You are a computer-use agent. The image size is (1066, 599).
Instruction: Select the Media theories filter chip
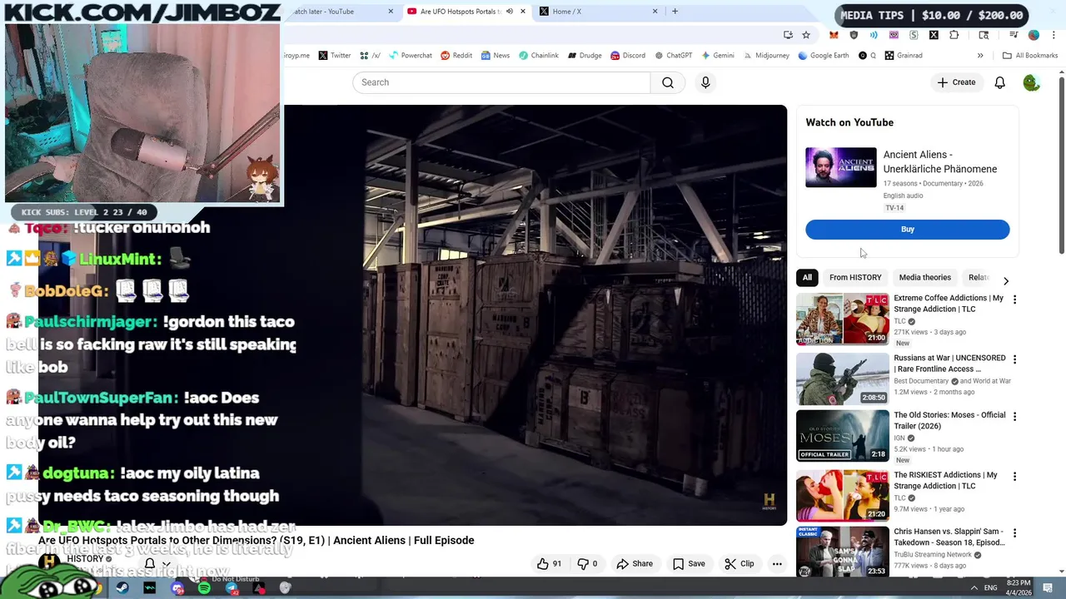pyautogui.click(x=924, y=278)
